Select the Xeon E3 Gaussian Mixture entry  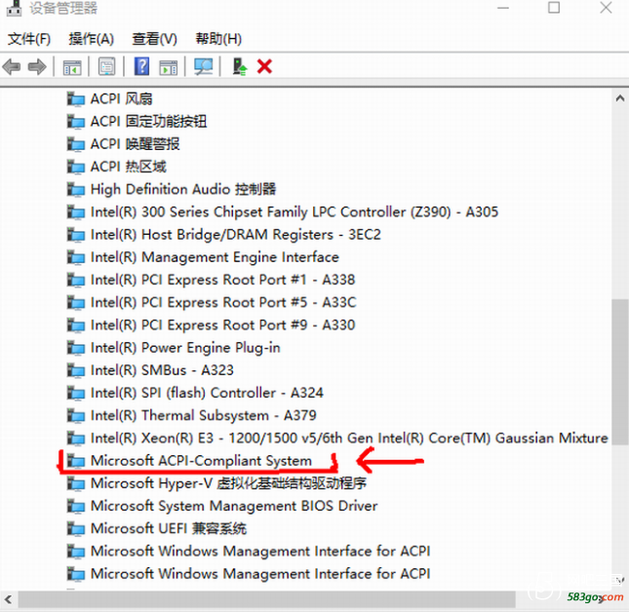(x=349, y=439)
